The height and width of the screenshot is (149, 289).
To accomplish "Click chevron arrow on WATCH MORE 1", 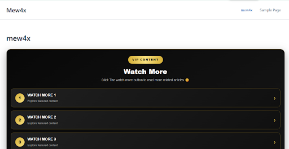I will pyautogui.click(x=275, y=98).
